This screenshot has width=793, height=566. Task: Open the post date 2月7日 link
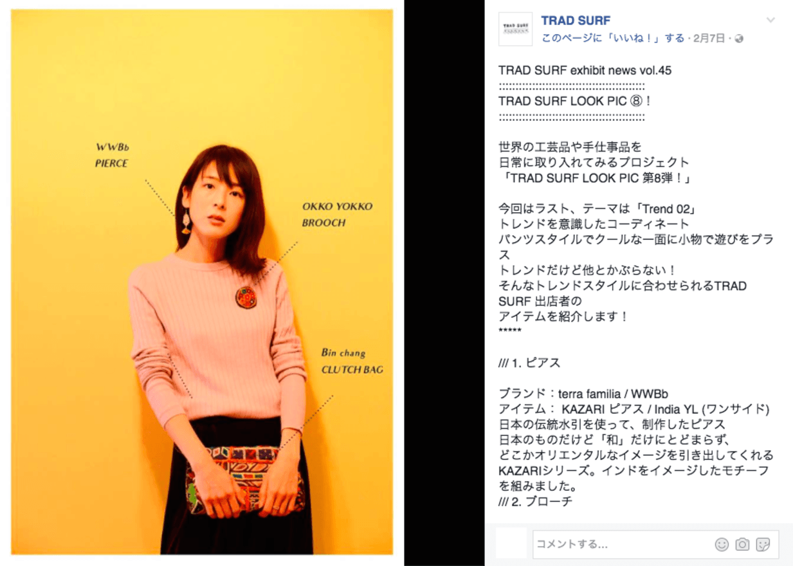[711, 39]
